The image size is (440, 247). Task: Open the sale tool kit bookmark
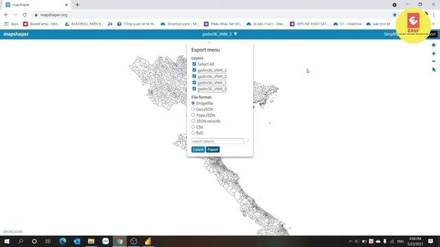coord(379,24)
